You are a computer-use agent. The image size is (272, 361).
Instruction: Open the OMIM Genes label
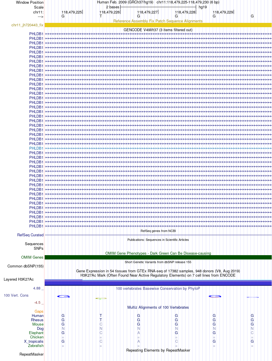coord(32,257)
